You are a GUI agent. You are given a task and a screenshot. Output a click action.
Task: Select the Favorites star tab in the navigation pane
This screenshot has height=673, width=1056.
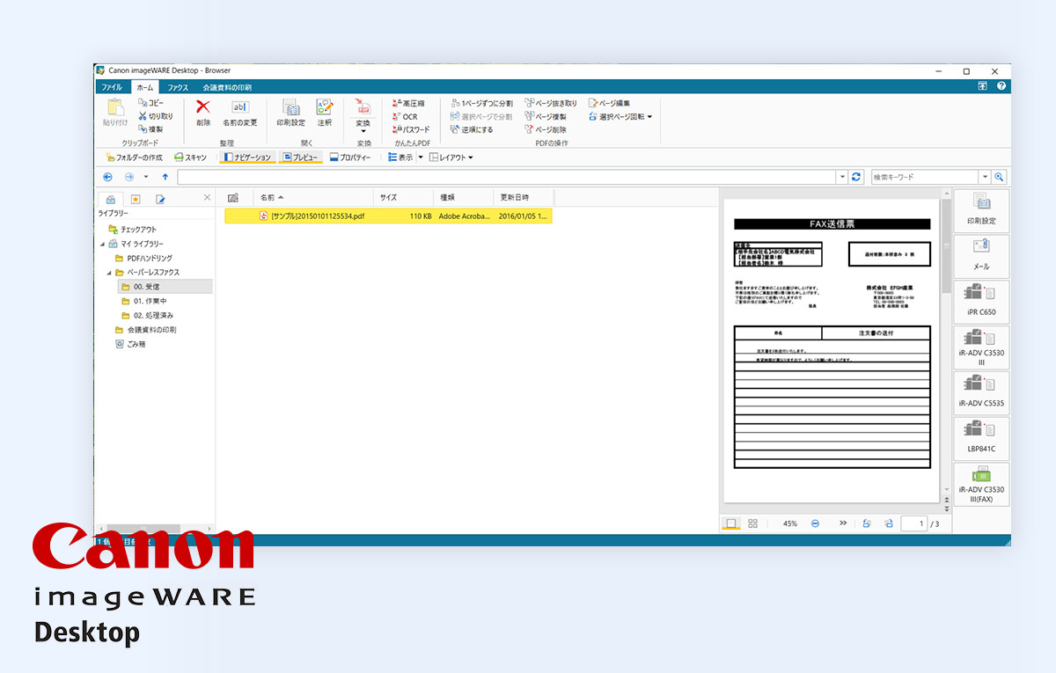[136, 199]
